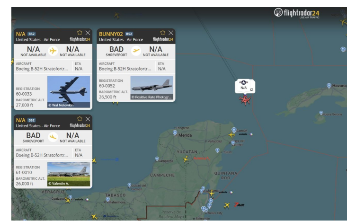Viewport: 347px width, 221px height.
Task: Open B-52 photo by Valentin A.
Action: coord(69,174)
